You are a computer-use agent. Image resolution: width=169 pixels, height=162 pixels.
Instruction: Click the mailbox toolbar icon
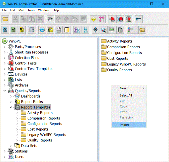(104, 30)
